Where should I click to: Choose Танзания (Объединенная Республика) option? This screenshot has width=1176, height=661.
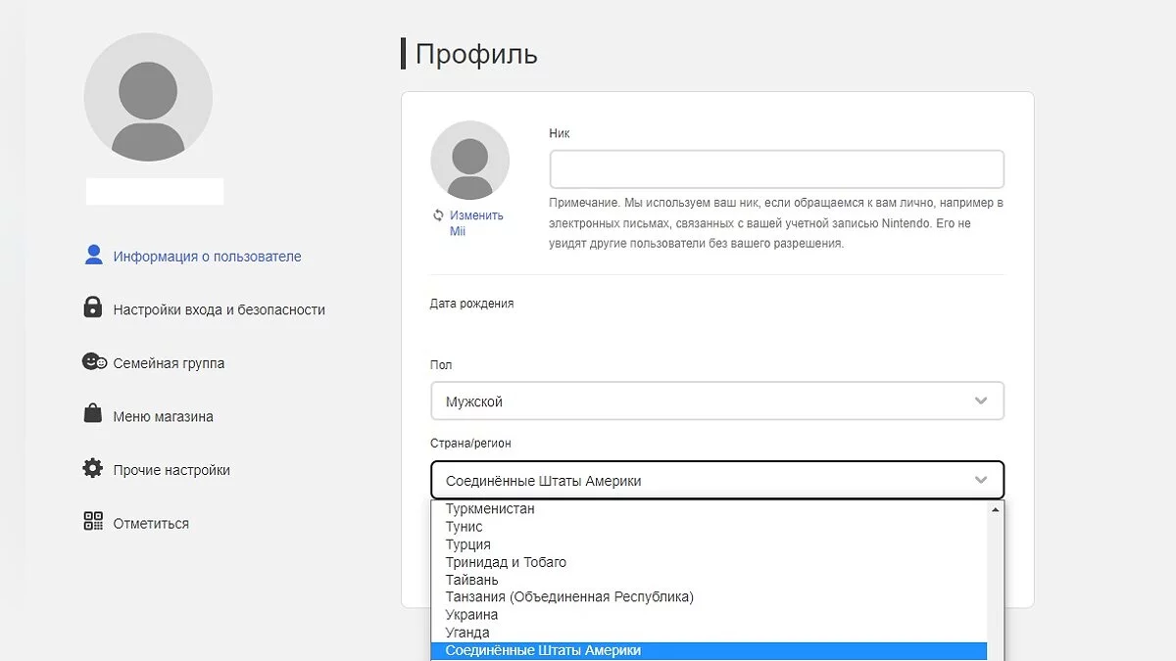click(710, 597)
